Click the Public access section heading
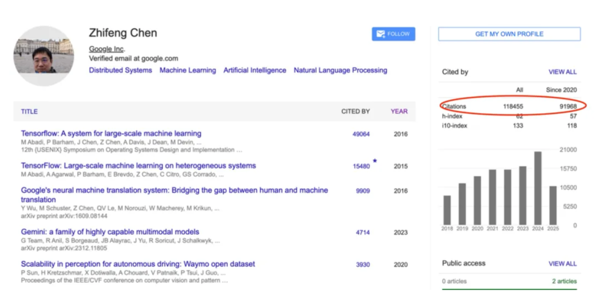The width and height of the screenshot is (596, 295). pyautogui.click(x=464, y=264)
